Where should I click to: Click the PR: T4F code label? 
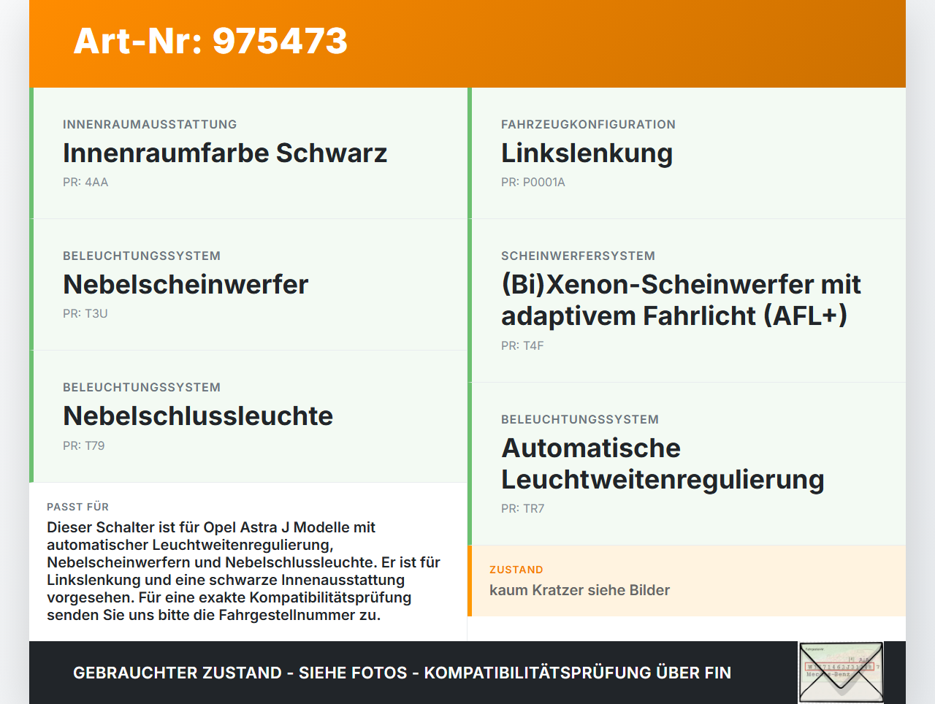[522, 345]
